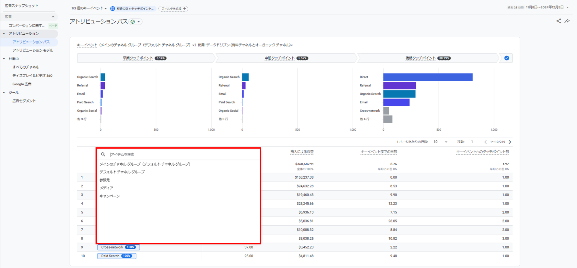Click the 26.05 days value in row 6

click(x=393, y=221)
